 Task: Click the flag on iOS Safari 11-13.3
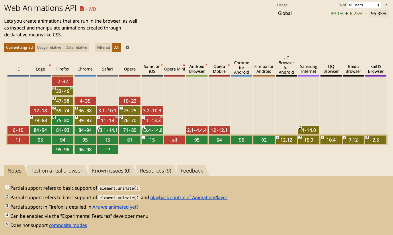click(161, 117)
